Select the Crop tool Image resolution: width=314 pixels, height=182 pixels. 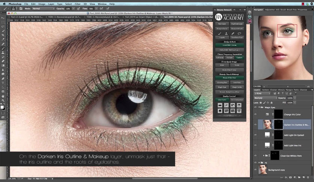click(3, 35)
